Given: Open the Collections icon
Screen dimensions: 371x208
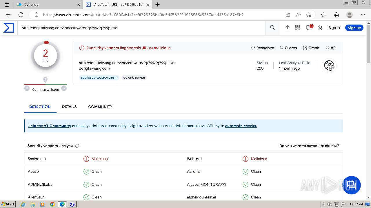Looking at the screenshot, I should (x=336, y=15).
